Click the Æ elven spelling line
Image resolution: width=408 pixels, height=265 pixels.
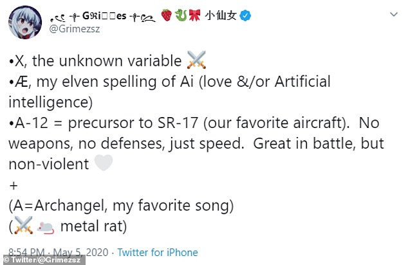coord(169,91)
